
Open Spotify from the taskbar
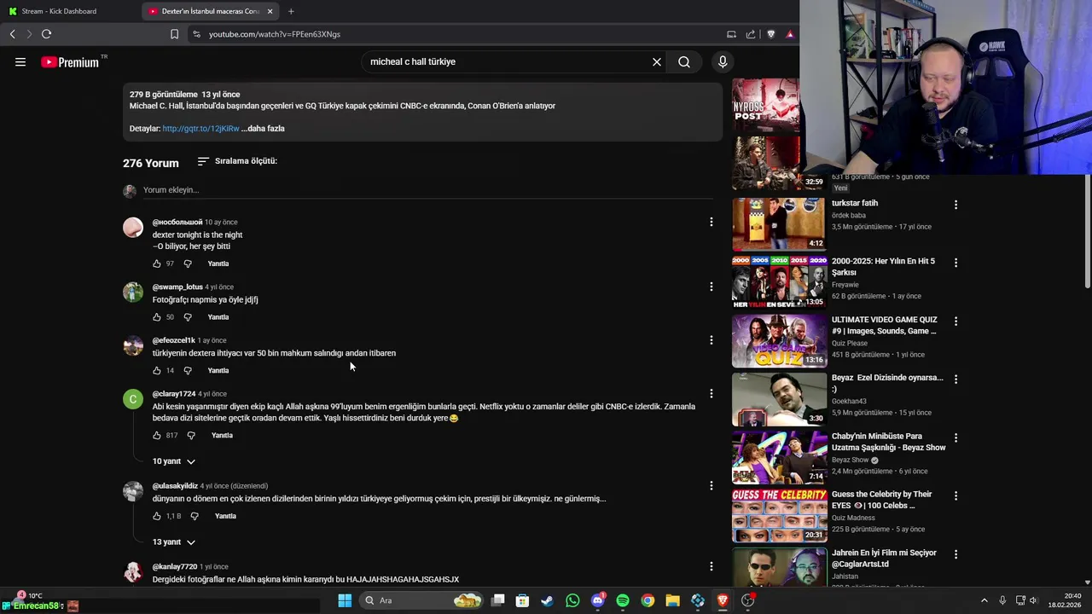pos(623,600)
